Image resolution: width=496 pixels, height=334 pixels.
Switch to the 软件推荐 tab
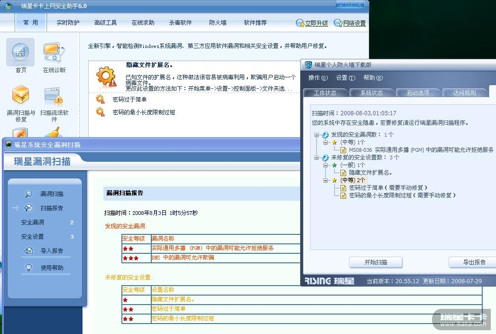tap(255, 22)
